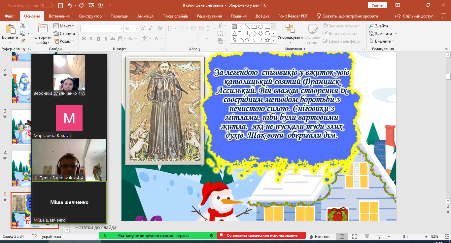Open the font name combo box

pos(102,29)
